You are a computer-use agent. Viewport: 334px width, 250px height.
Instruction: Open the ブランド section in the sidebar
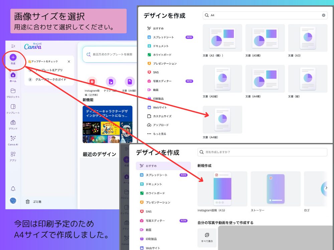13,124
